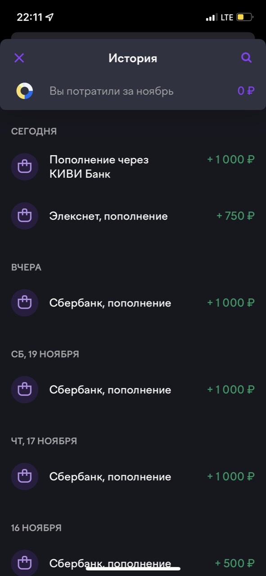Select the +750 ₽ amount for Элекснет
Viewport: 266px width, 576px height.
[x=235, y=216]
